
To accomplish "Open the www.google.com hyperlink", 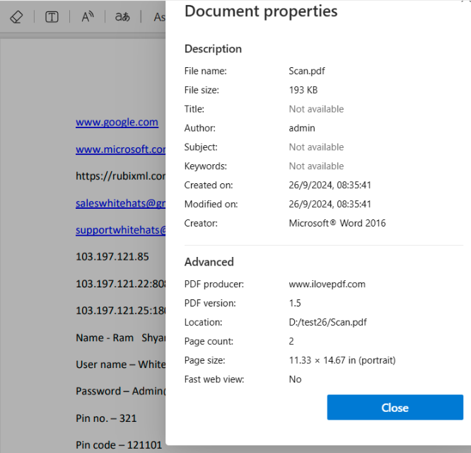I will click(x=117, y=122).
